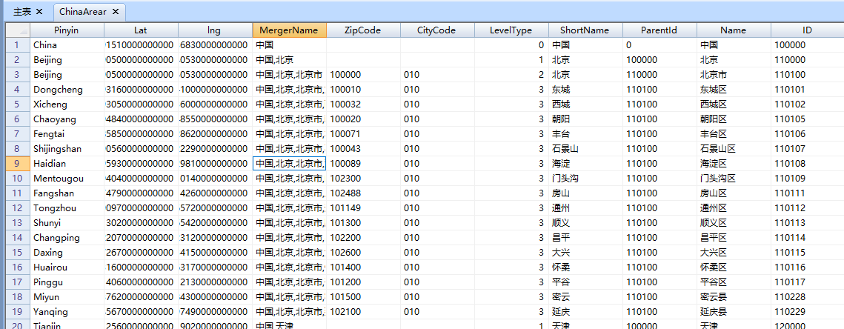Click the ShortName cell '门头沟'

pos(585,179)
